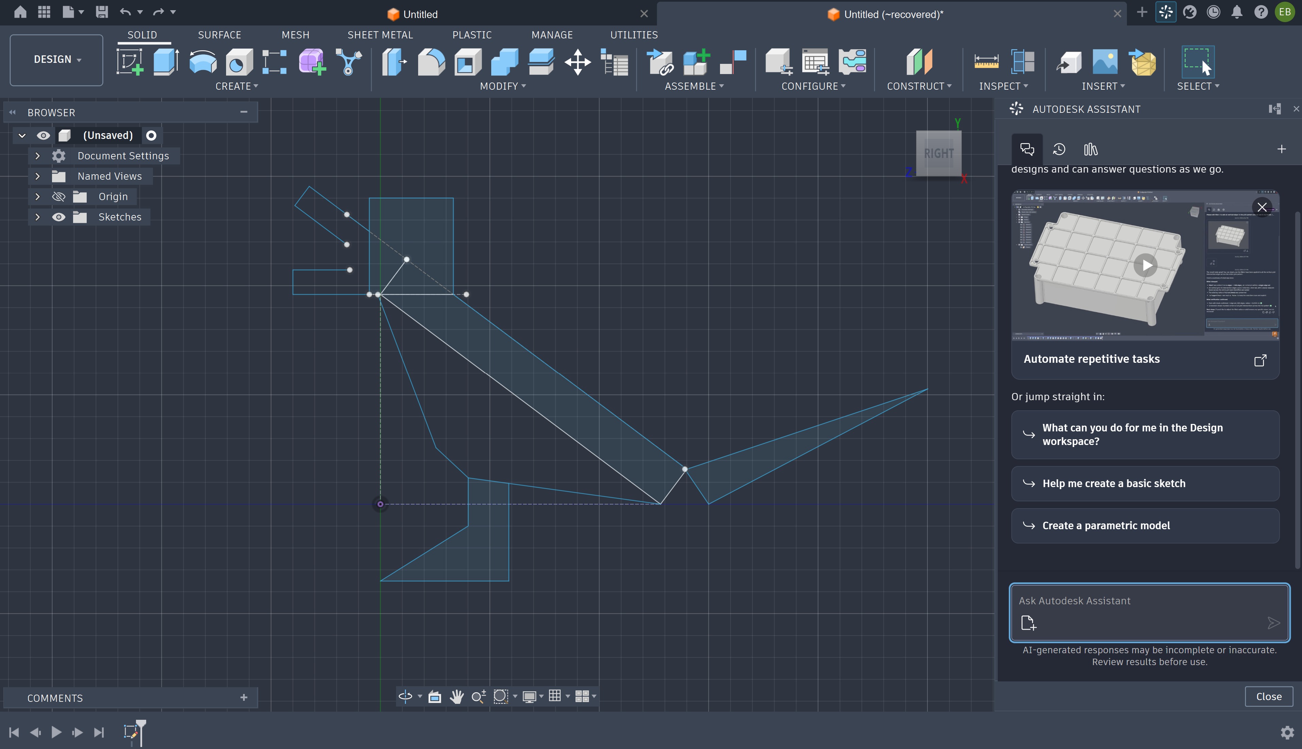Click the RIGHT face of the ViewCube
Viewport: 1302px width, 749px height.
[939, 153]
